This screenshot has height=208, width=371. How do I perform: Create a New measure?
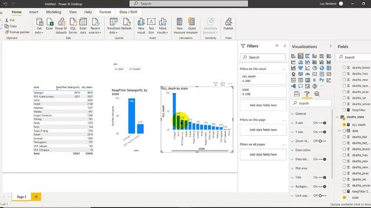pos(180,25)
